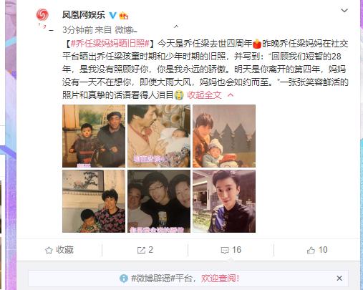Open the three-person family portrait thumbnail
The image size is (363, 290).
159,201
